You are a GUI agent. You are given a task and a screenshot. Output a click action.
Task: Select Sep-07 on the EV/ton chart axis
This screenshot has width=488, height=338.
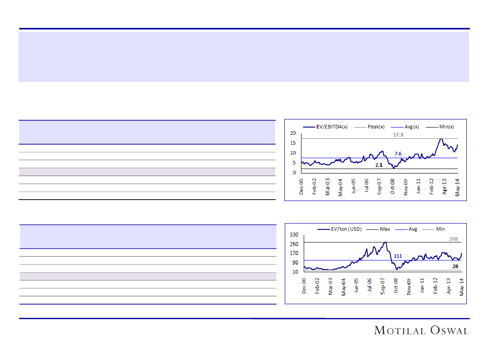coord(383,286)
